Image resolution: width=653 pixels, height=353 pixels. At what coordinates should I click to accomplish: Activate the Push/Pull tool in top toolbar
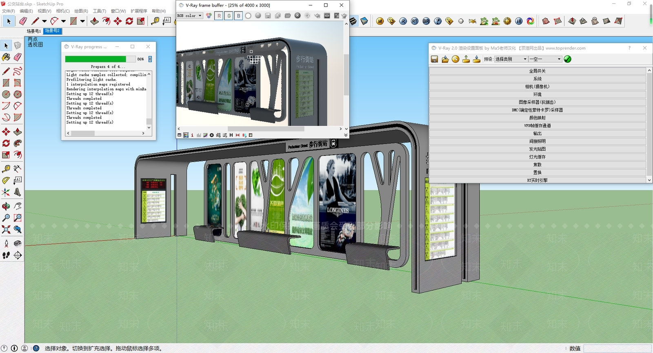point(95,21)
